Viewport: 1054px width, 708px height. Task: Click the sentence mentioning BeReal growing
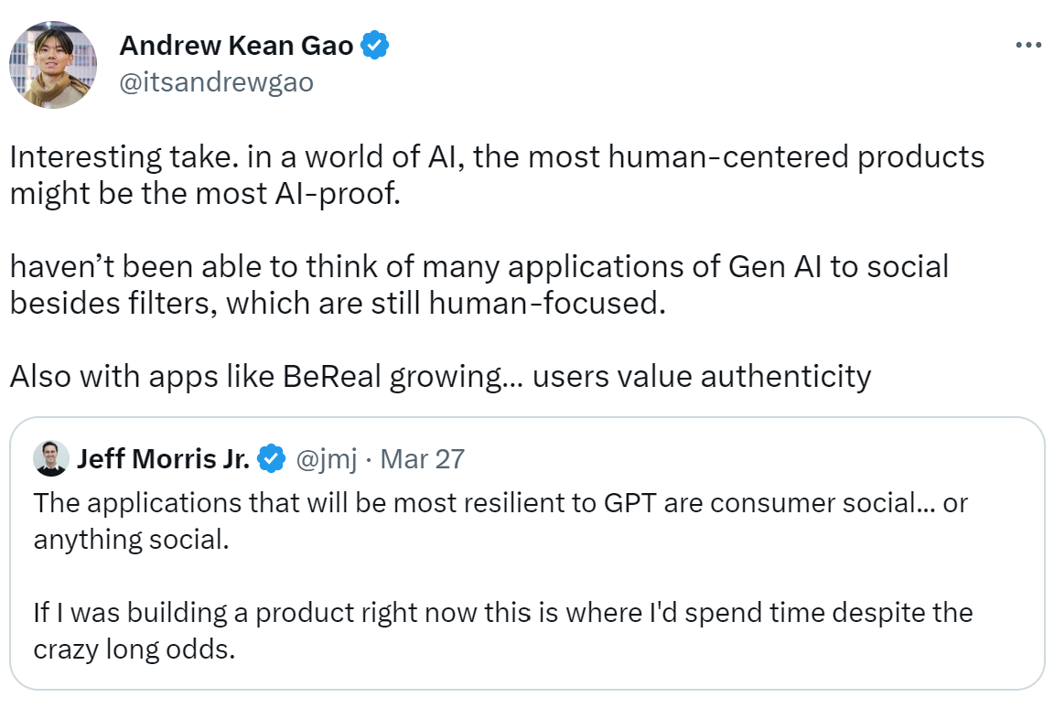coord(440,376)
